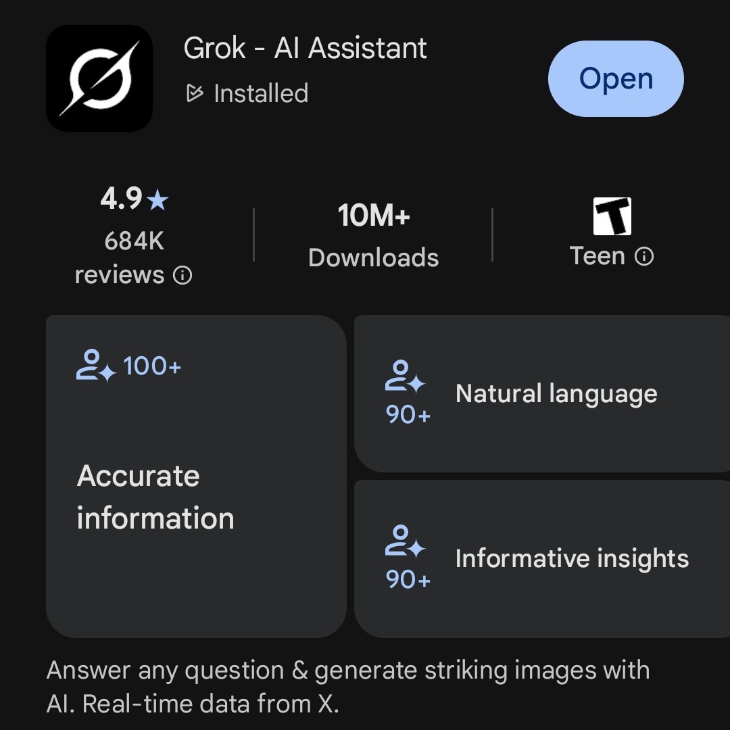View the 10M+ Downloads section
Screen dimensions: 730x730
click(372, 237)
